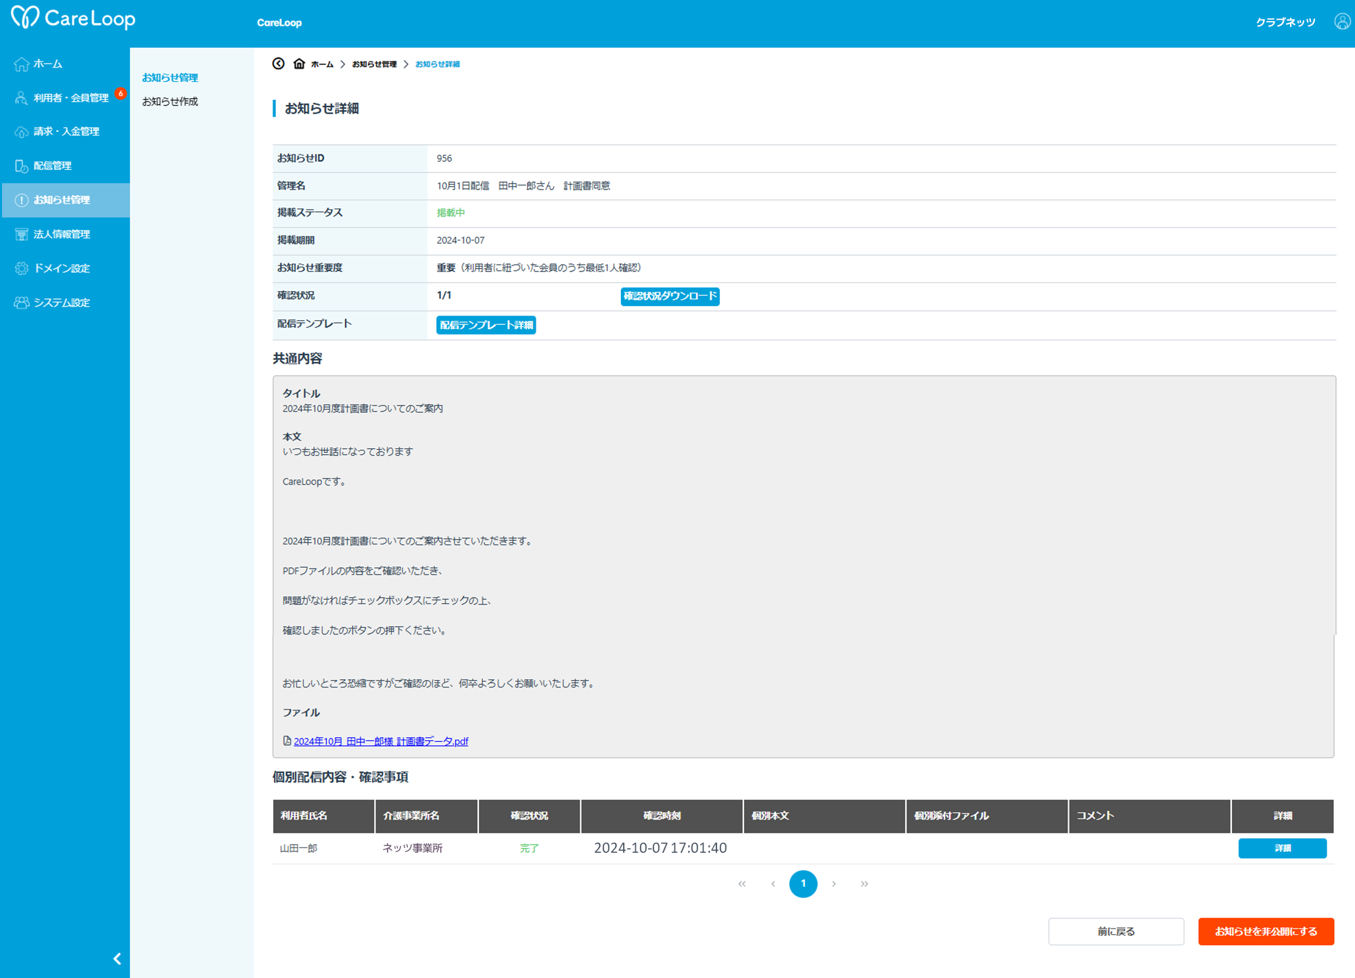Click お知らせを非公開にする button
Viewport: 1355px width, 978px height.
pyautogui.click(x=1265, y=931)
